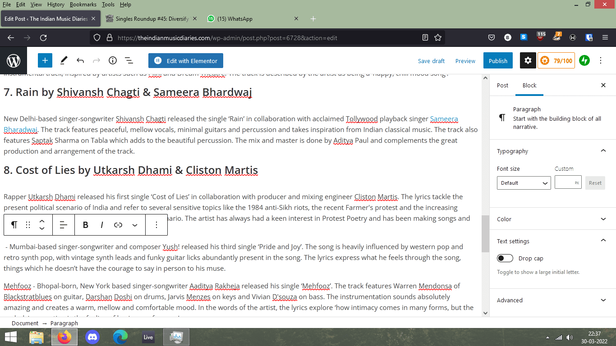The height and width of the screenshot is (346, 616).
Task: Open Discord from the taskbar
Action: pos(92,337)
